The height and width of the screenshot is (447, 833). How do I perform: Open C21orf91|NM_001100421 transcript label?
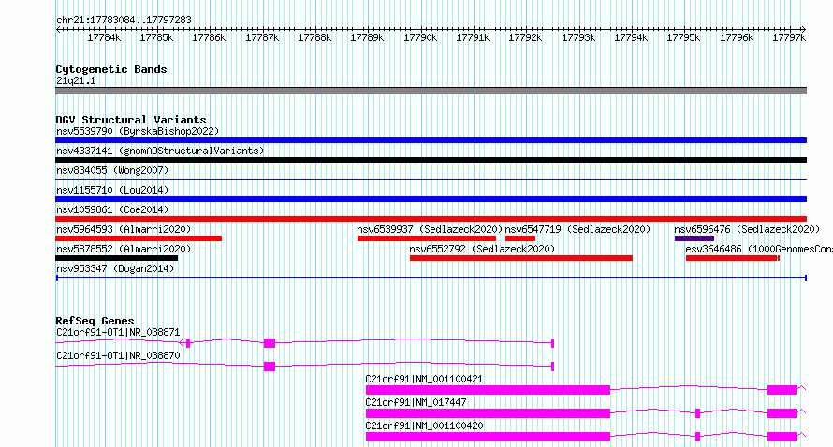click(x=424, y=379)
